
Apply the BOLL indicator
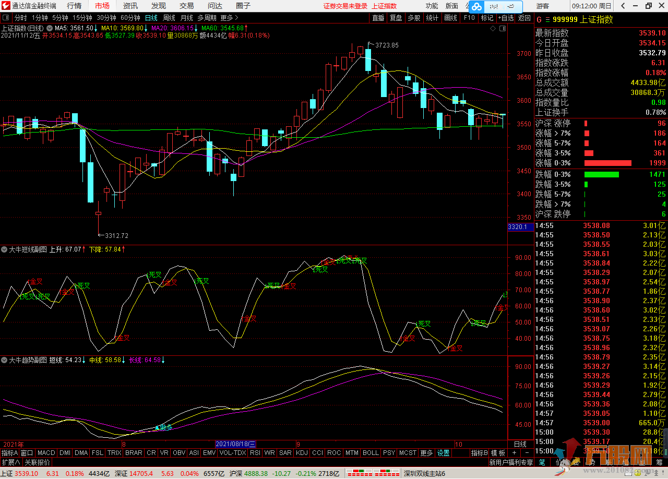[371, 453]
